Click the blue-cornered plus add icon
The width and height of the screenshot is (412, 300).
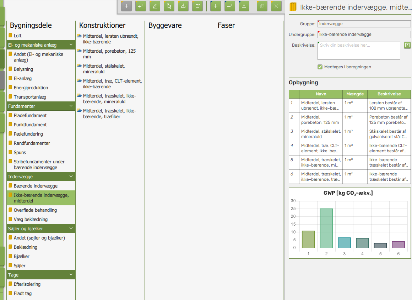point(216,6)
